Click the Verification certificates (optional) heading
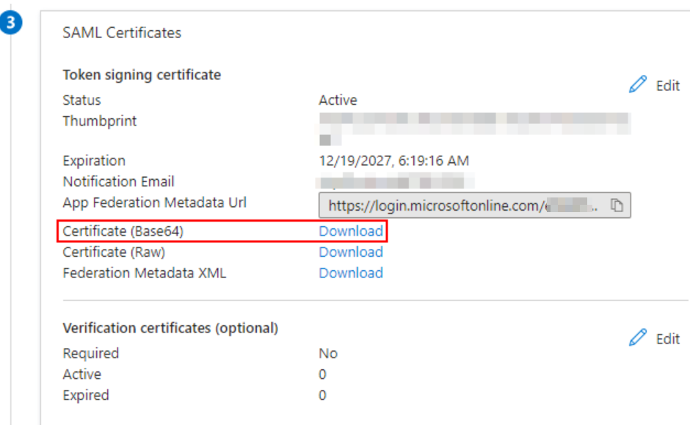Screen dimensions: 690x425 (170, 328)
